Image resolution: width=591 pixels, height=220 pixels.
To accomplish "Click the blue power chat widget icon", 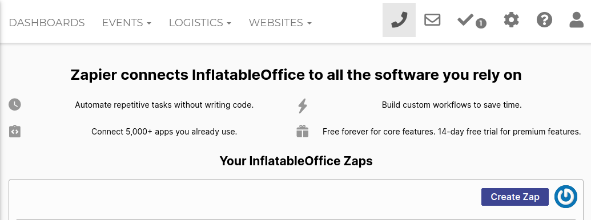I will click(x=566, y=196).
